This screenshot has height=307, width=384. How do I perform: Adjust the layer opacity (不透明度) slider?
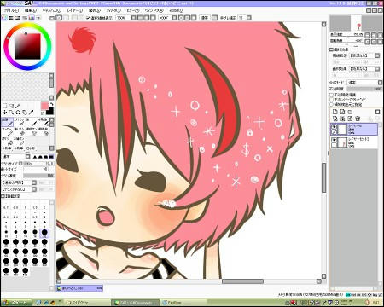point(364,89)
